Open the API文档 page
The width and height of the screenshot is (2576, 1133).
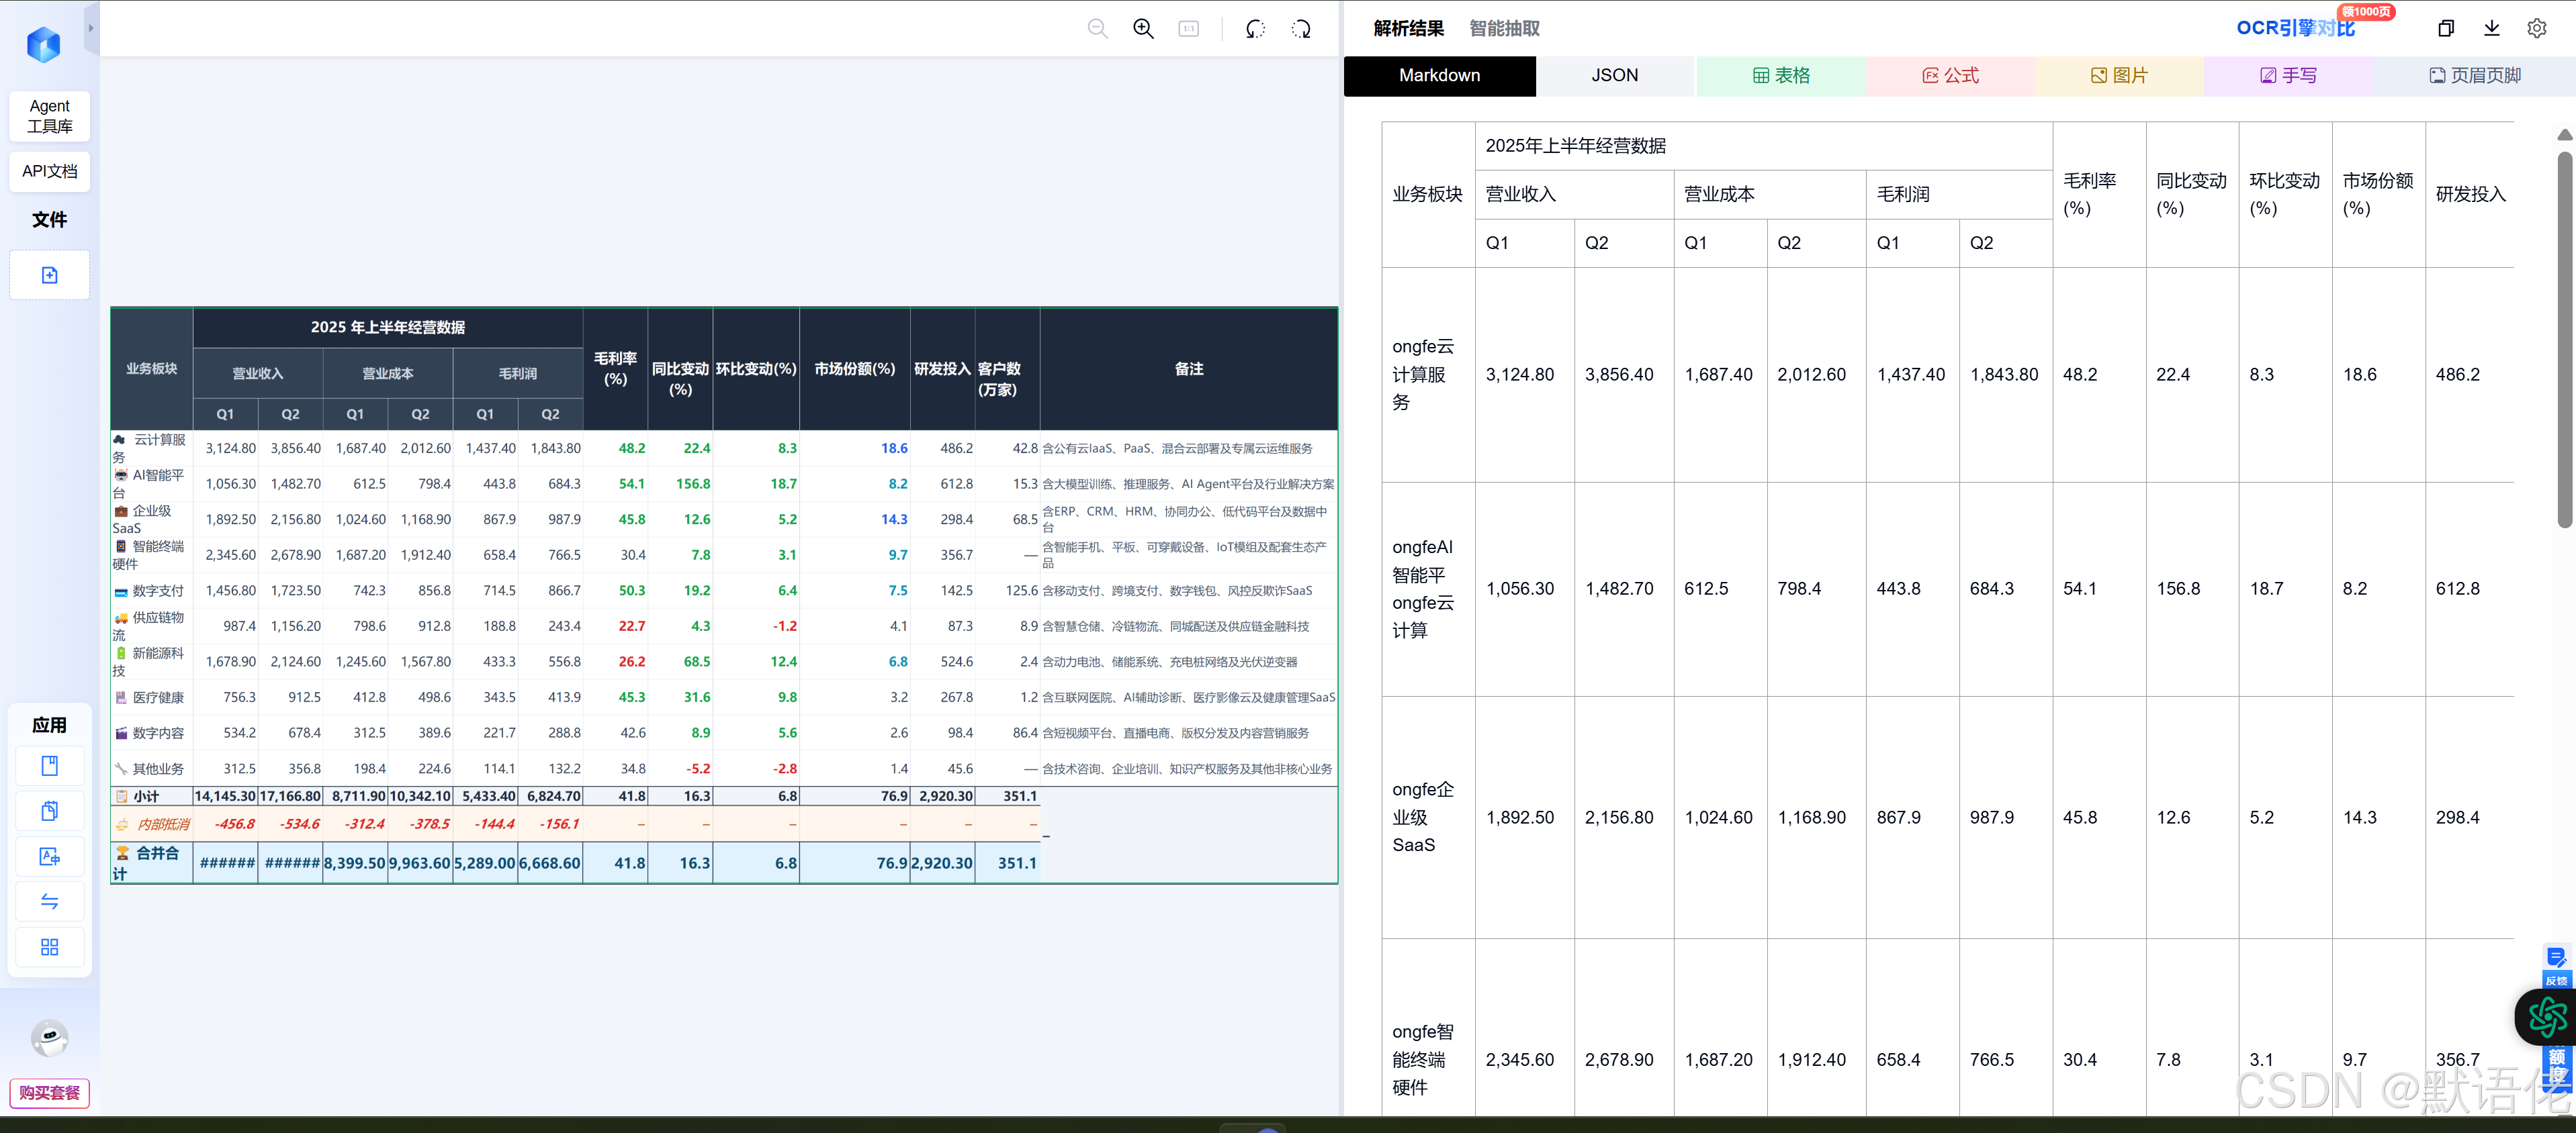coord(50,171)
